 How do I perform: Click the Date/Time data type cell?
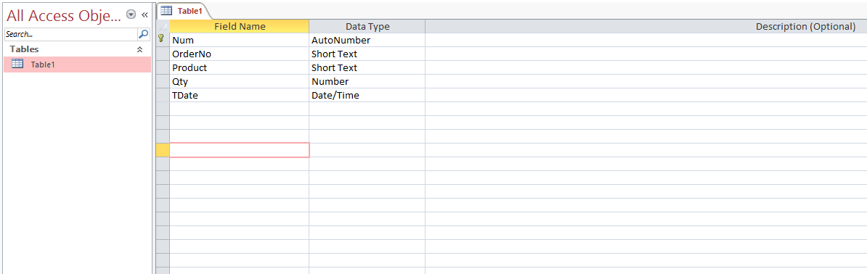coord(367,96)
